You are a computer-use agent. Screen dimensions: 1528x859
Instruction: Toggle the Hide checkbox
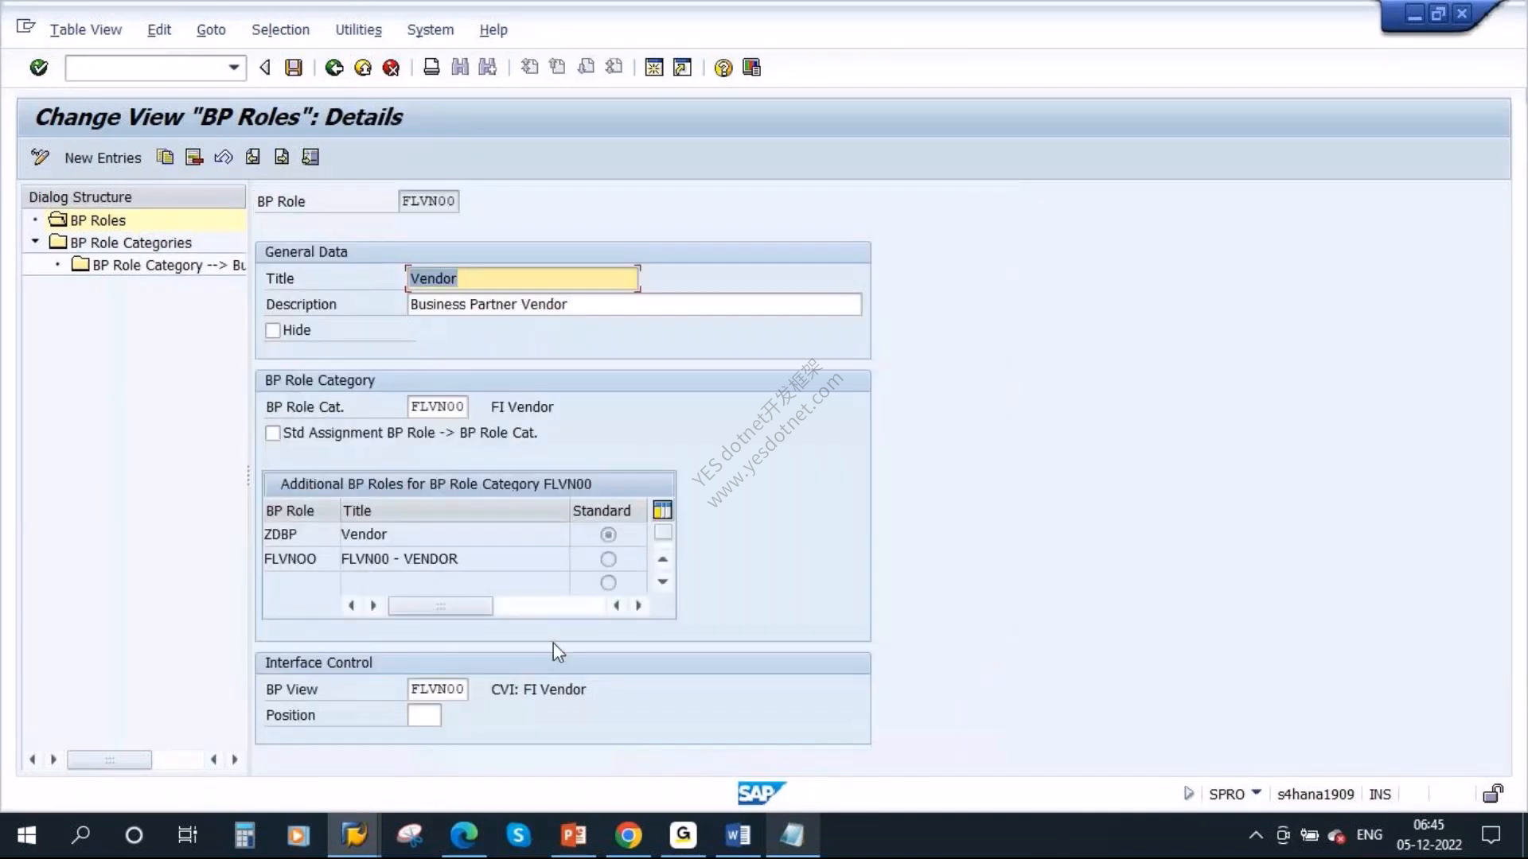tap(273, 330)
